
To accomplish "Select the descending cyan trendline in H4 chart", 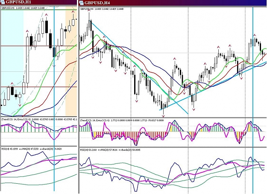I will (140, 67).
